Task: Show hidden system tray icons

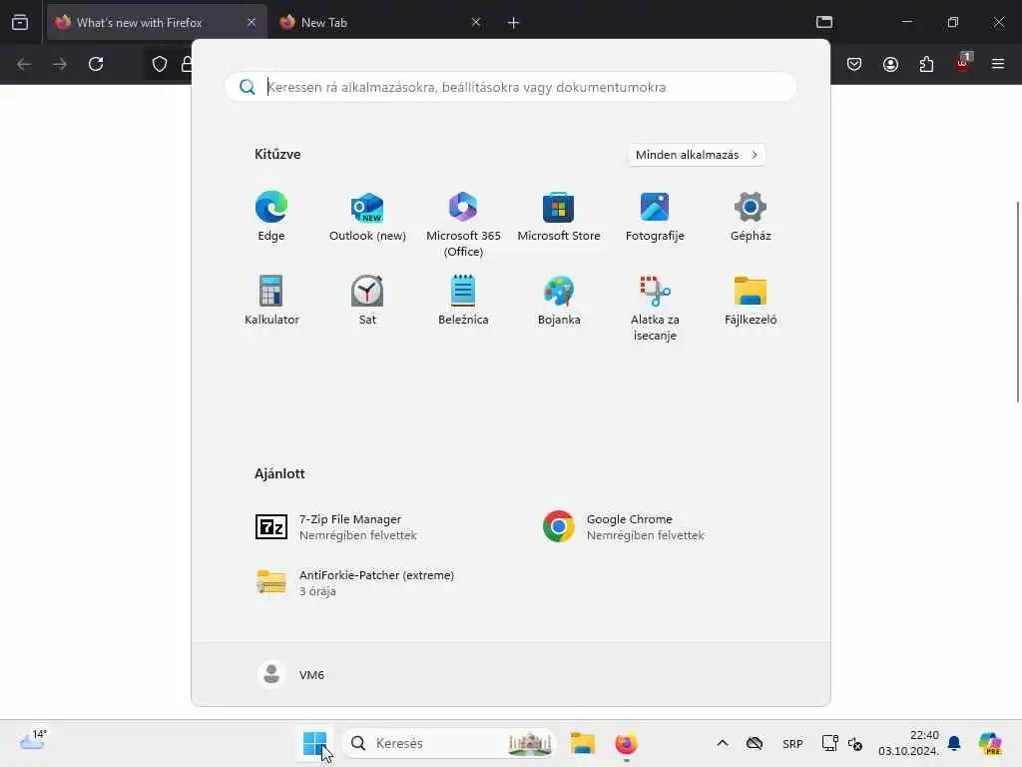Action: 723,743
